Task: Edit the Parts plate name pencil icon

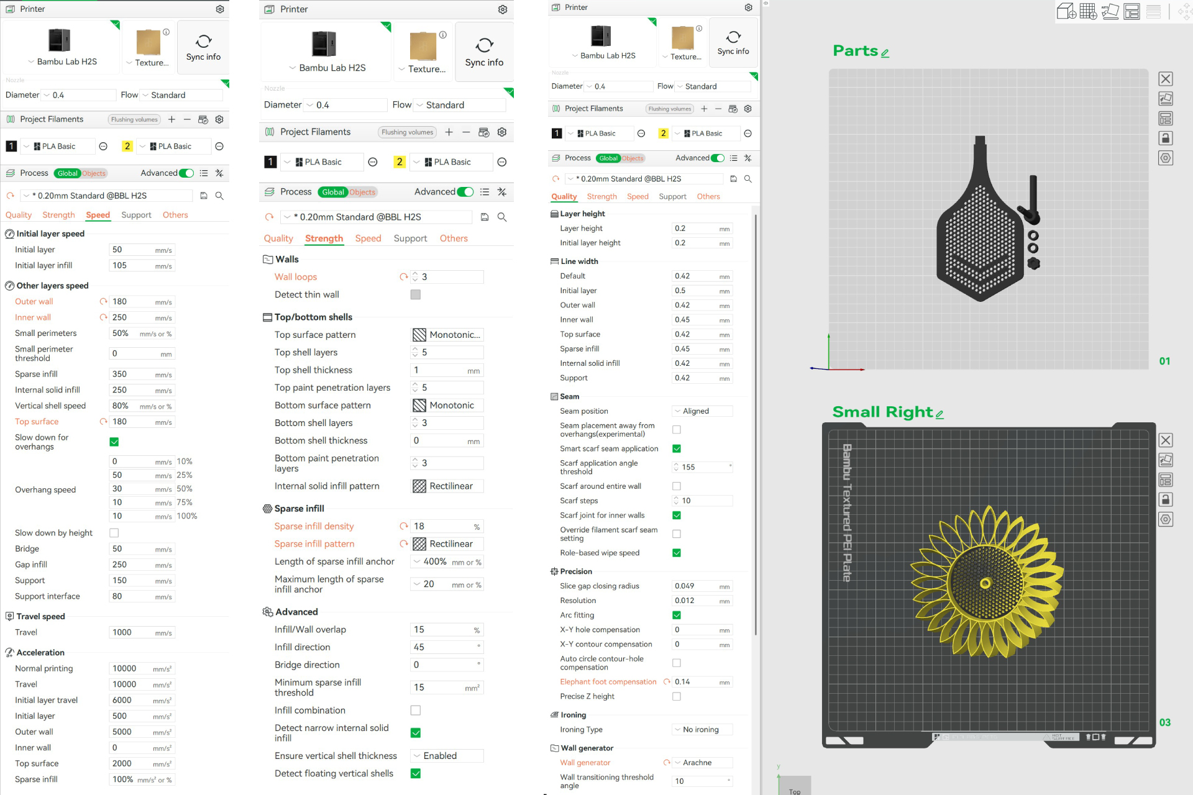Action: click(x=885, y=53)
